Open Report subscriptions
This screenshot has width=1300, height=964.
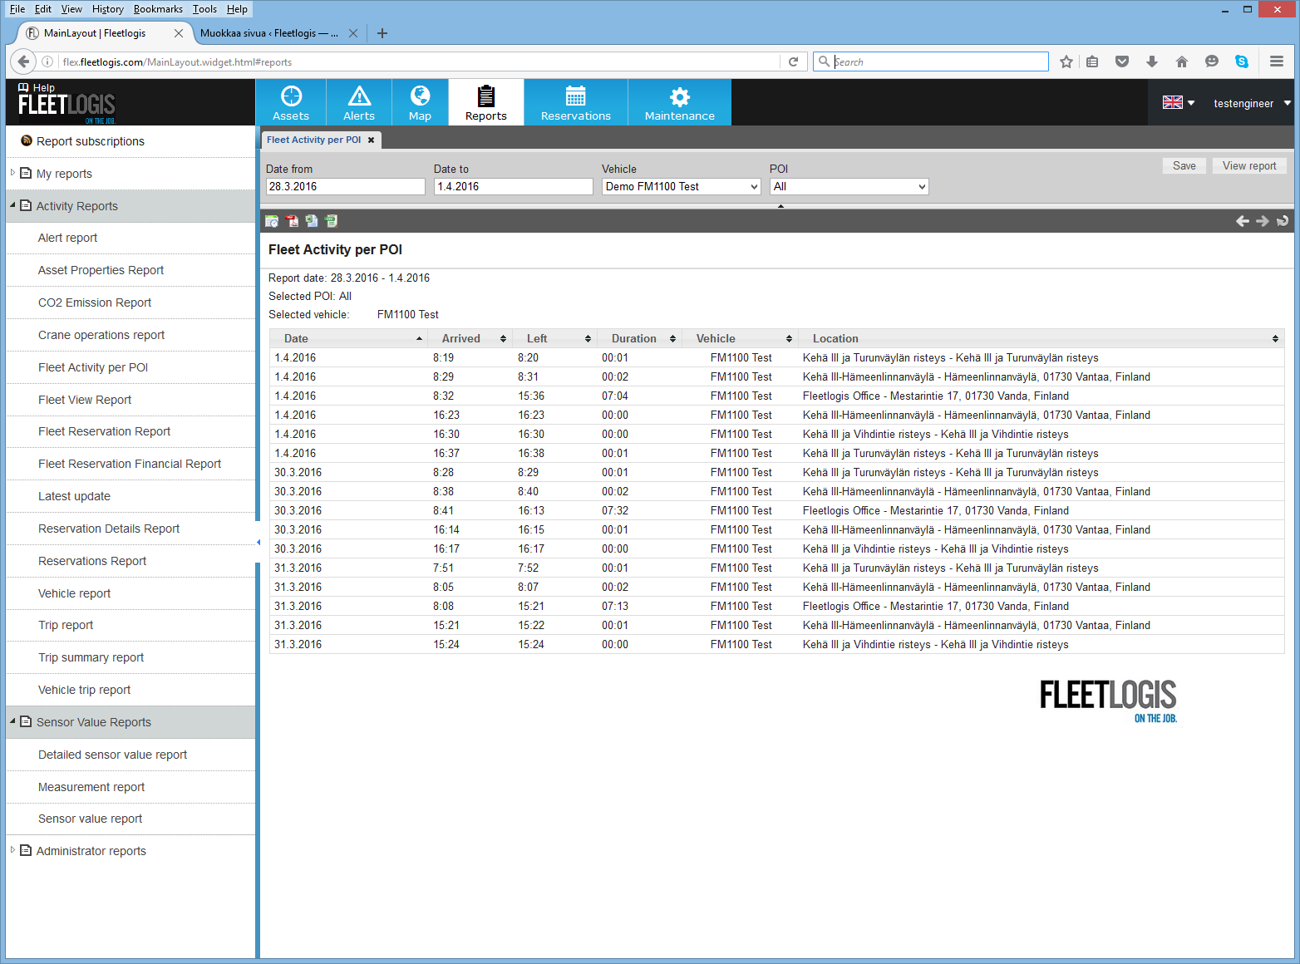tap(91, 141)
